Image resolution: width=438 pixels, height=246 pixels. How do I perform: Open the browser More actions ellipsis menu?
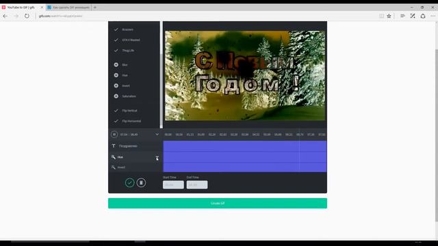433,16
